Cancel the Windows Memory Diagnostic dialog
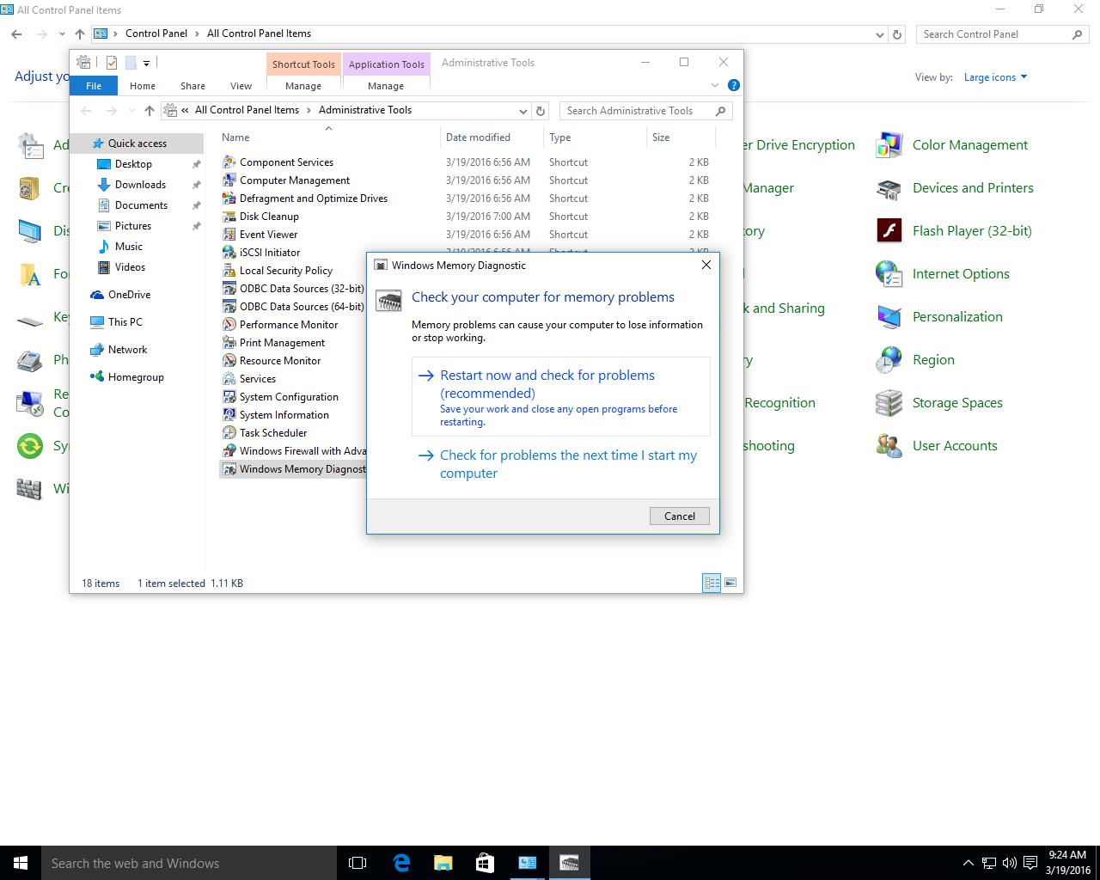 679,516
